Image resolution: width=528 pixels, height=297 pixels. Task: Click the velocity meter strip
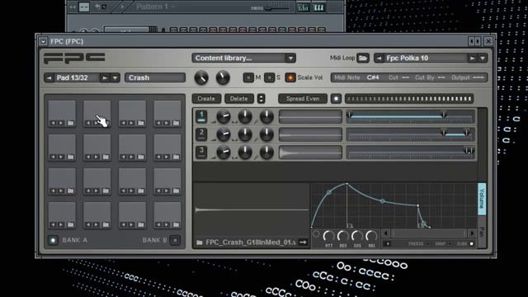(x=409, y=99)
